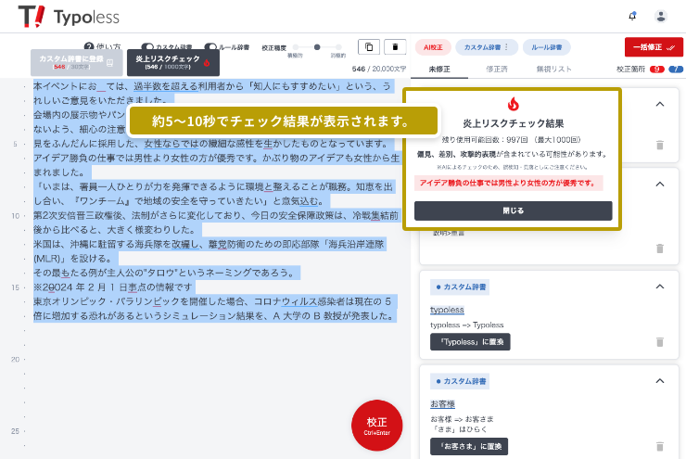This screenshot has width=686, height=459.
Task: Collapse the お客様 suggestion card
Action: pos(660,381)
